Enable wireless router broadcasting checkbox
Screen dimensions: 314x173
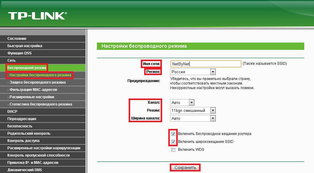173,134
